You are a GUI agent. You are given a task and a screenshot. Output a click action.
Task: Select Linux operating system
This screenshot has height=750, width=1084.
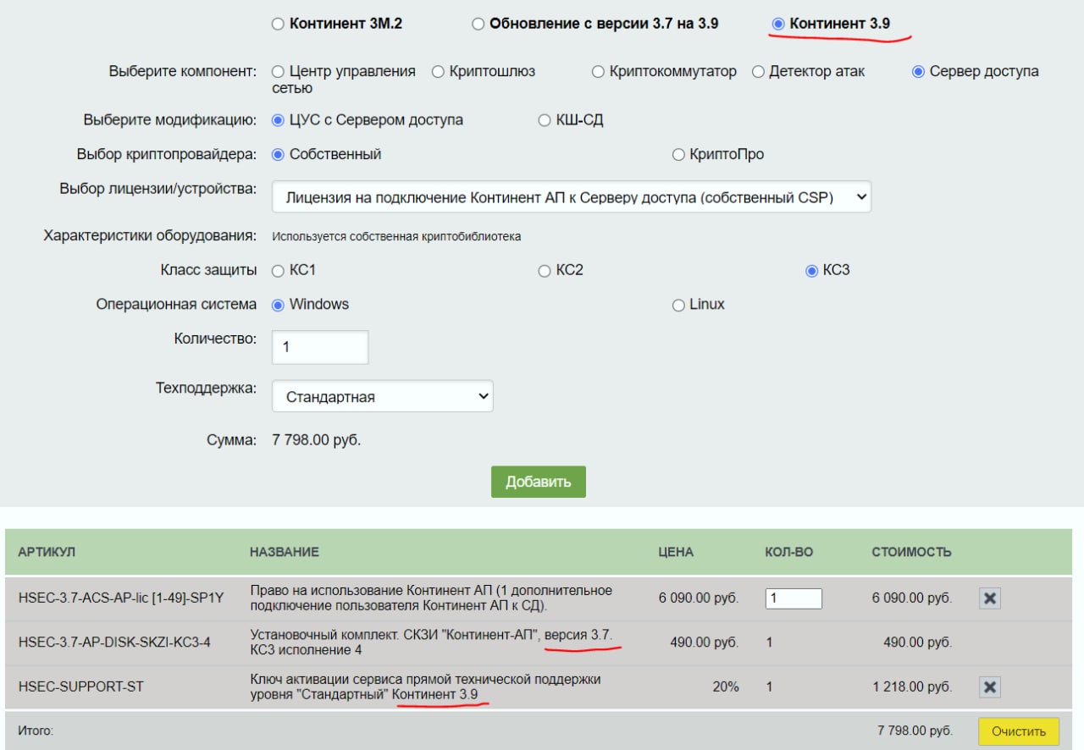[678, 305]
